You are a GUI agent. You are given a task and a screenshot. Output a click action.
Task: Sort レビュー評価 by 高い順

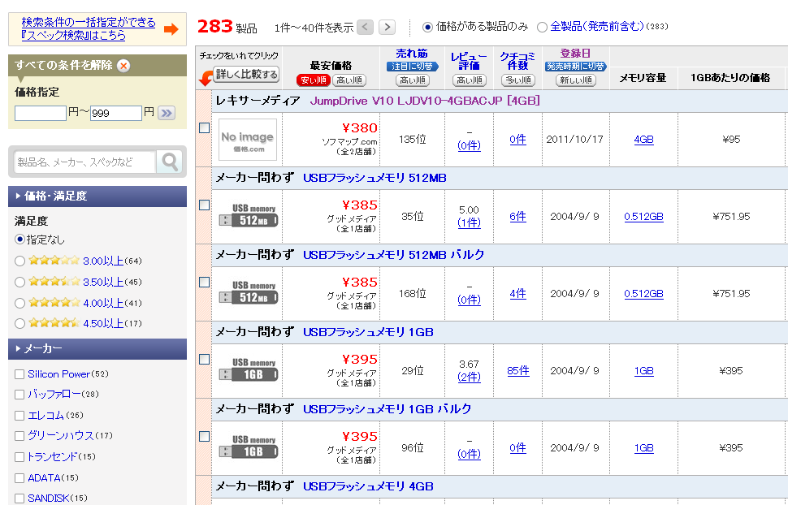(469, 80)
